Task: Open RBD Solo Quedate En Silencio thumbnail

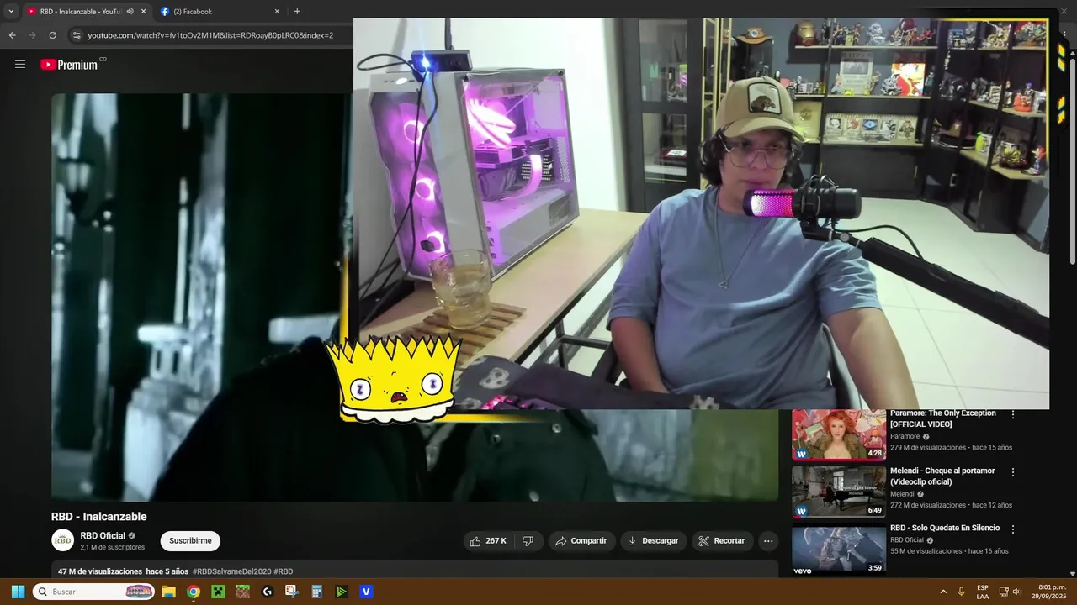Action: coord(838,550)
